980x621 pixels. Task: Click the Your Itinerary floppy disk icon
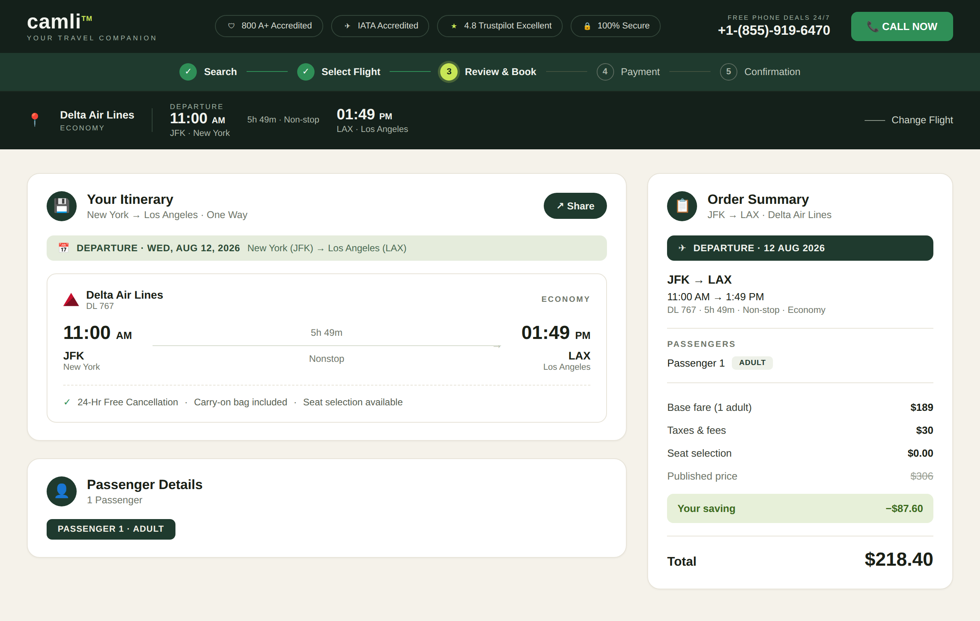coord(62,206)
